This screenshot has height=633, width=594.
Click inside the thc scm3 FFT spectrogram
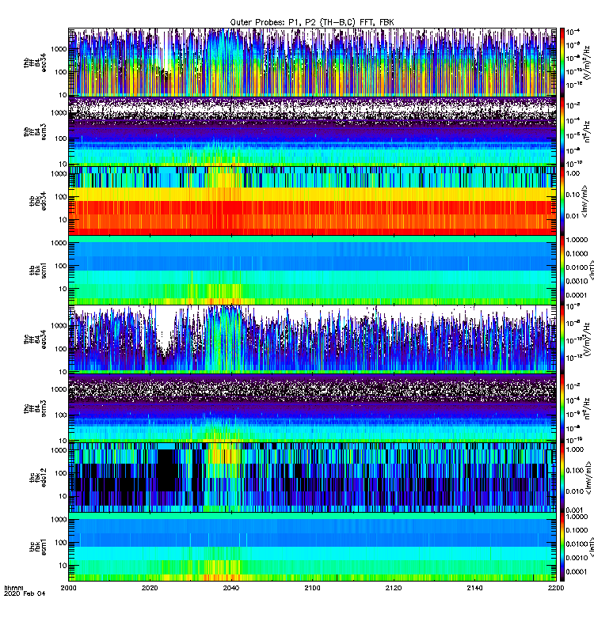pyautogui.click(x=312, y=408)
